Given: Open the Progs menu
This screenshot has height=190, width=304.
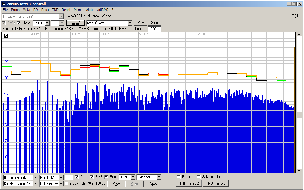Looking at the screenshot, I should coord(15,10).
